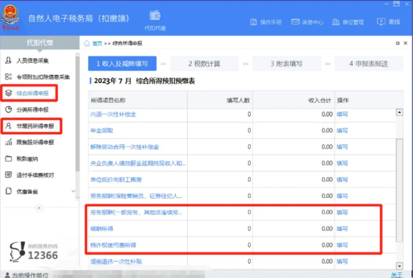Click the table scrollbar down arrow
The height and width of the screenshot is (278, 413).
click(399, 266)
